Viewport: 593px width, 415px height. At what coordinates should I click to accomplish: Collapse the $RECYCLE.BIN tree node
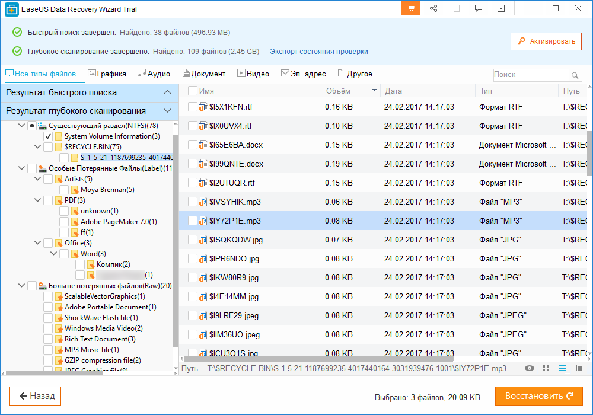click(x=37, y=146)
